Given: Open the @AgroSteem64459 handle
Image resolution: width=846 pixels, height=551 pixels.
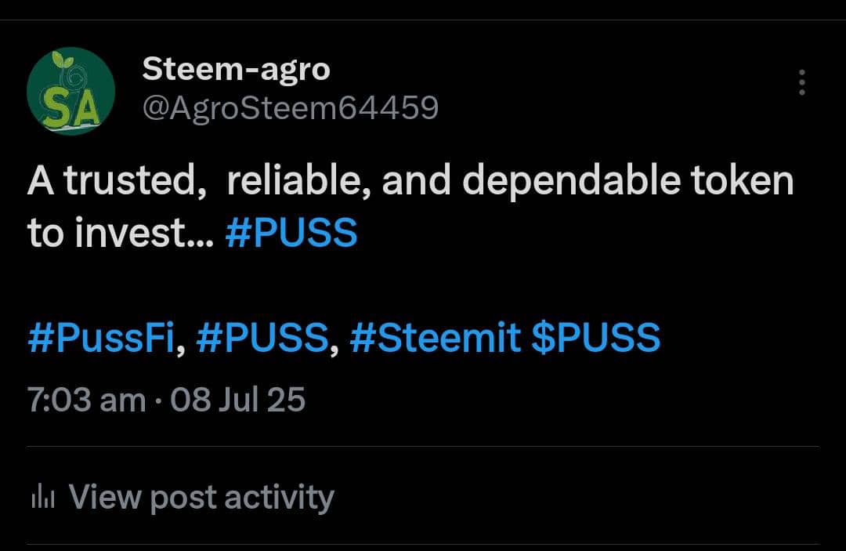Looking at the screenshot, I should pos(290,107).
